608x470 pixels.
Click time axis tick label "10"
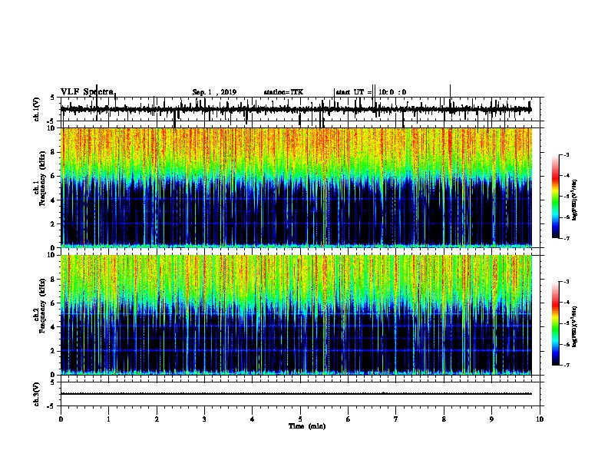tap(540, 419)
